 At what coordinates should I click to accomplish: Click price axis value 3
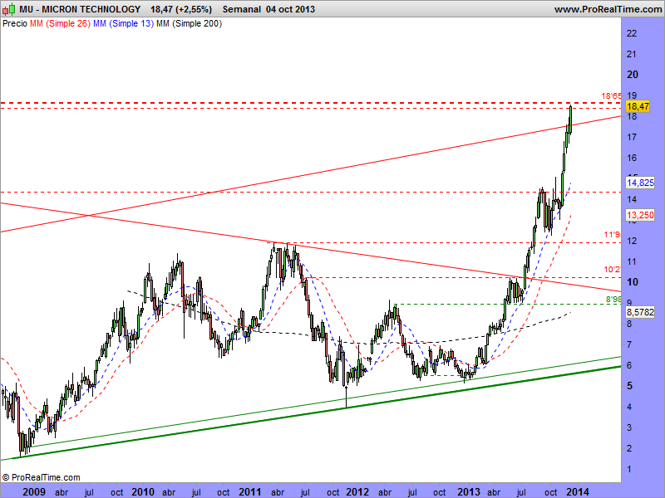629,427
